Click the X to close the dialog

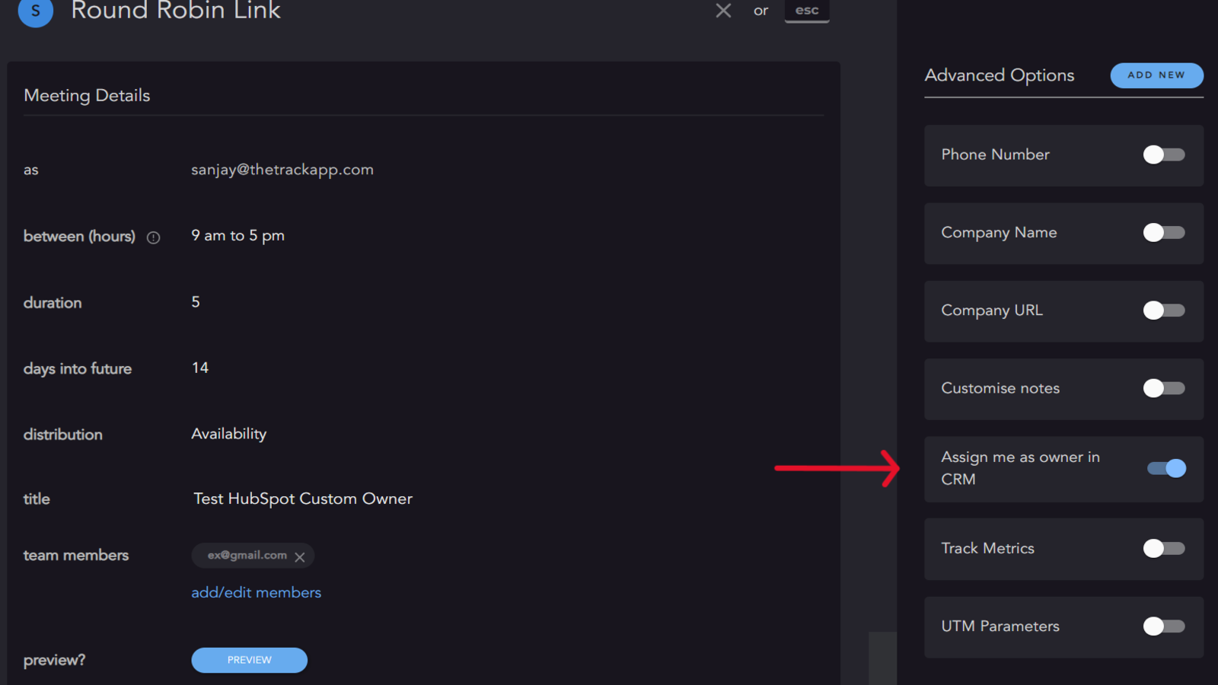pos(722,11)
